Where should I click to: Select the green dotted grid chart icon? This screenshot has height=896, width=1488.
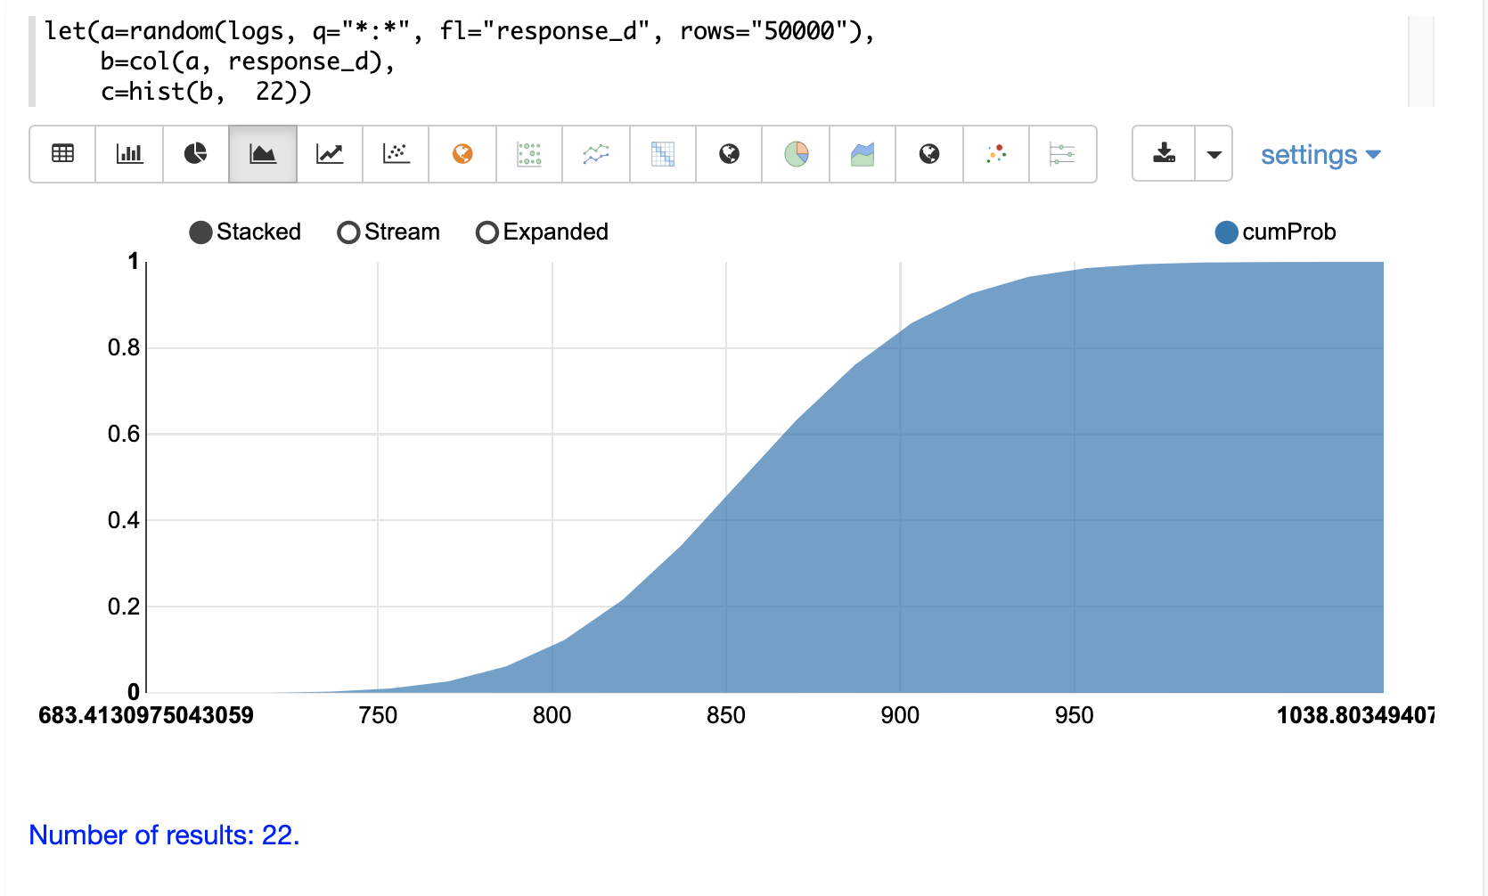pyautogui.click(x=529, y=154)
